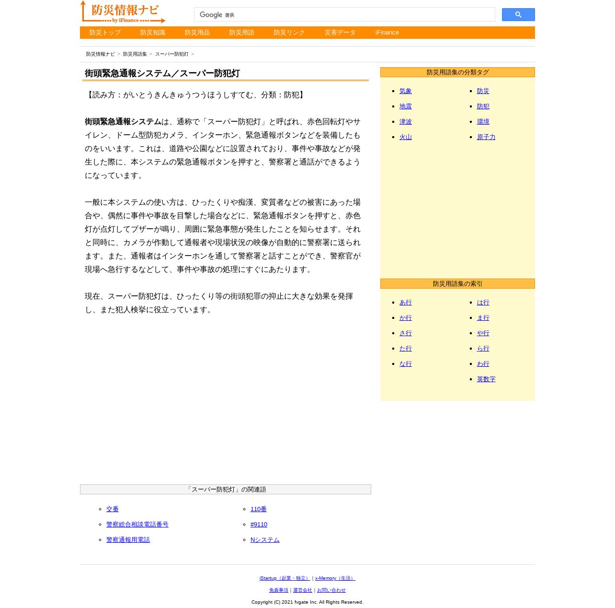Select the ら行 index link
This screenshot has height=608, width=615.
coord(483,349)
